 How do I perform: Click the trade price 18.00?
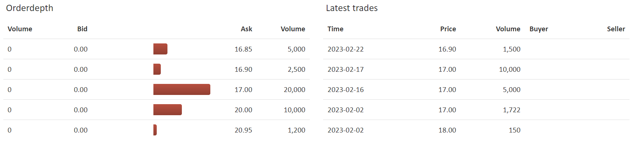[447, 130]
